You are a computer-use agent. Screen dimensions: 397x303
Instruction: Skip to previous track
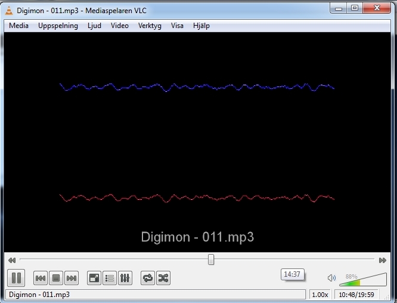41,278
